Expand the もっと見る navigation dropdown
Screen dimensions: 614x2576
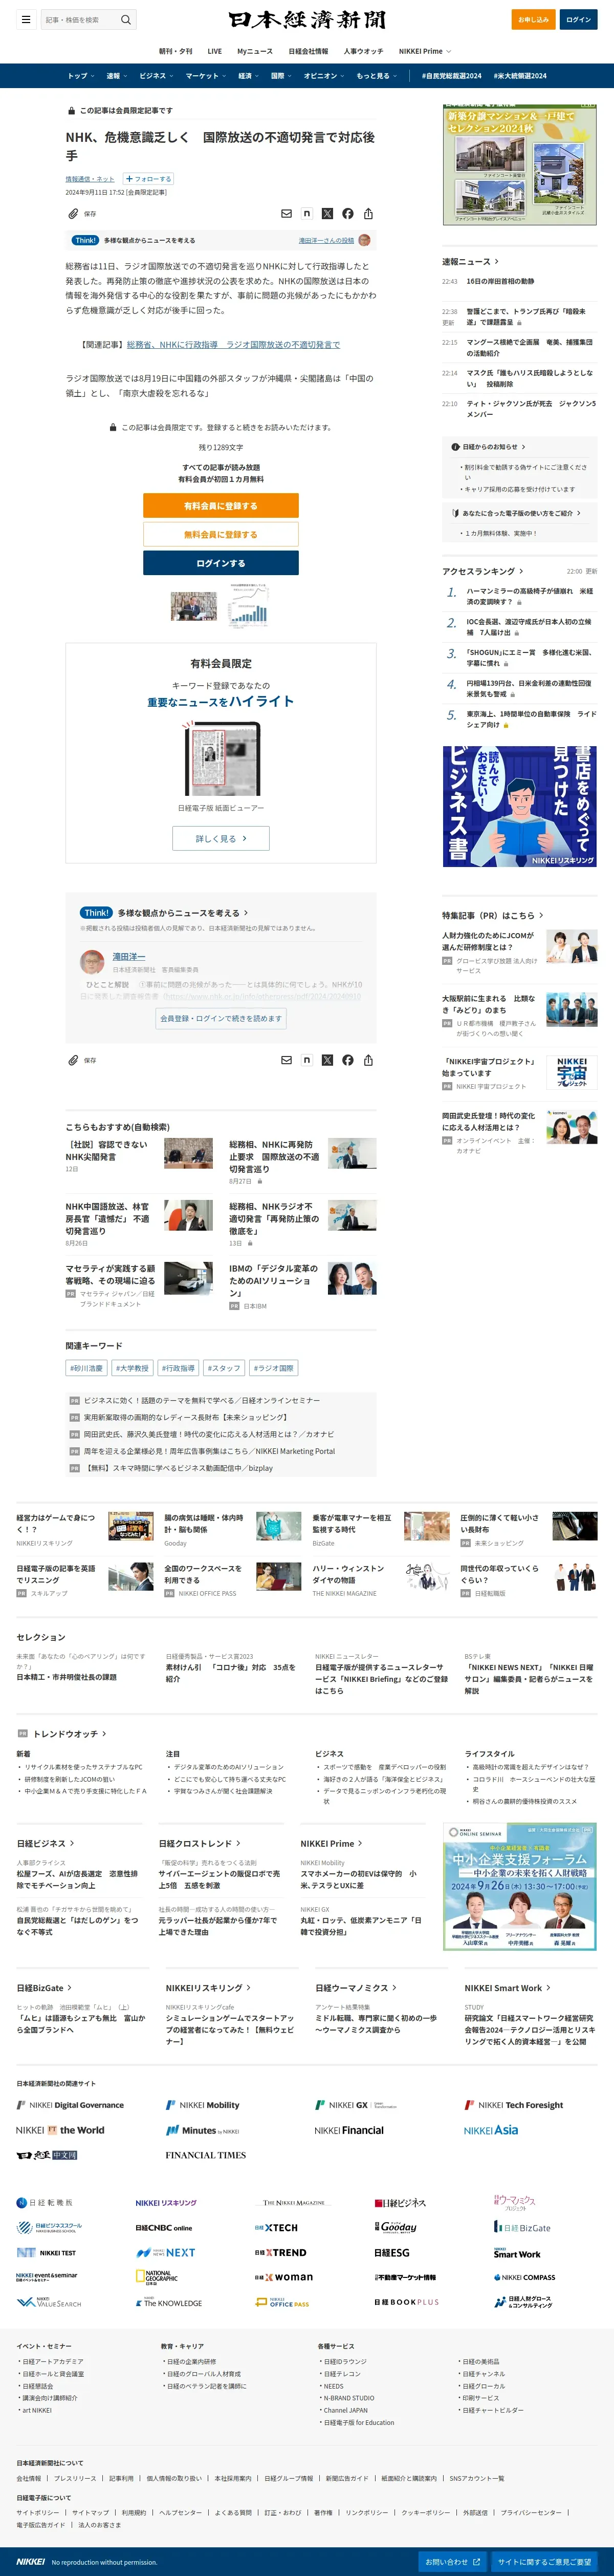tap(377, 76)
